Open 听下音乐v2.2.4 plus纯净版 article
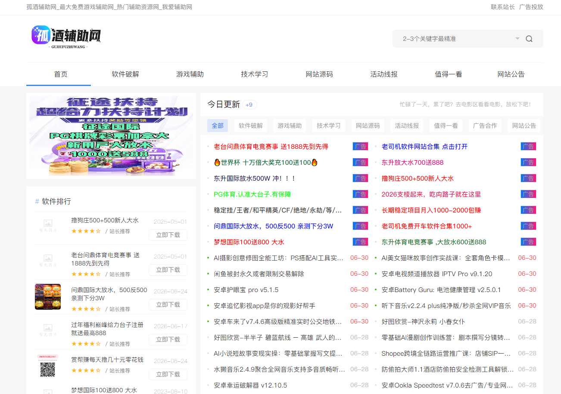The width and height of the screenshot is (561, 394). [446, 305]
